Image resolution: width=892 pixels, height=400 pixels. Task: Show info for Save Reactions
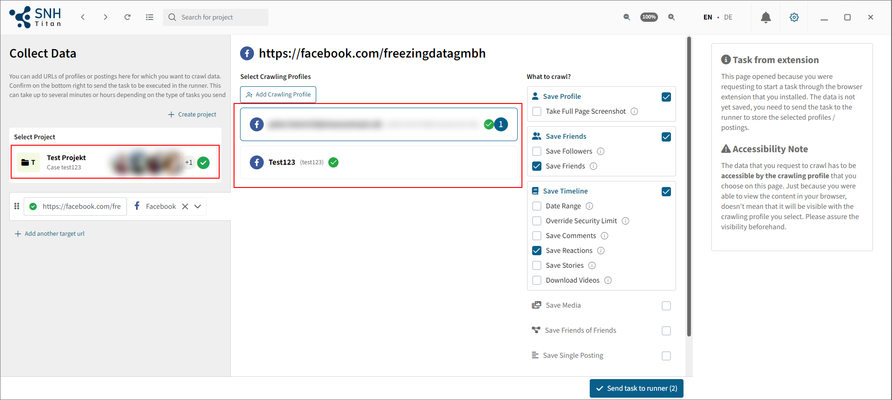[x=601, y=251]
